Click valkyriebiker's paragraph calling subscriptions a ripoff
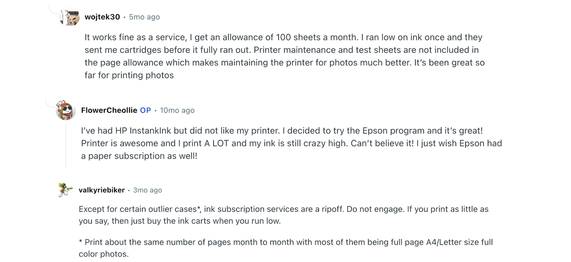This screenshot has height=262, width=571. (283, 215)
